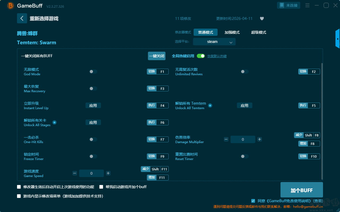This screenshot has width=340, height=212.
Task: Check 帮我启动游戏并加个buff checkbox
Action: coord(101,187)
